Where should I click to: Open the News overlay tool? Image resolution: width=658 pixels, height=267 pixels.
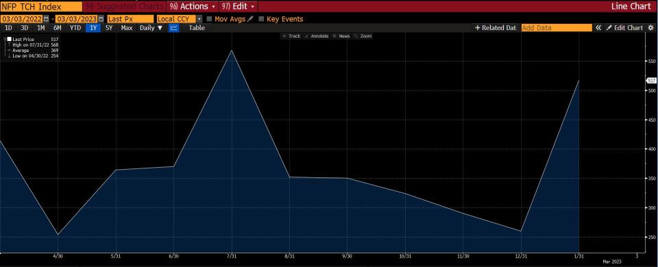pyautogui.click(x=341, y=36)
